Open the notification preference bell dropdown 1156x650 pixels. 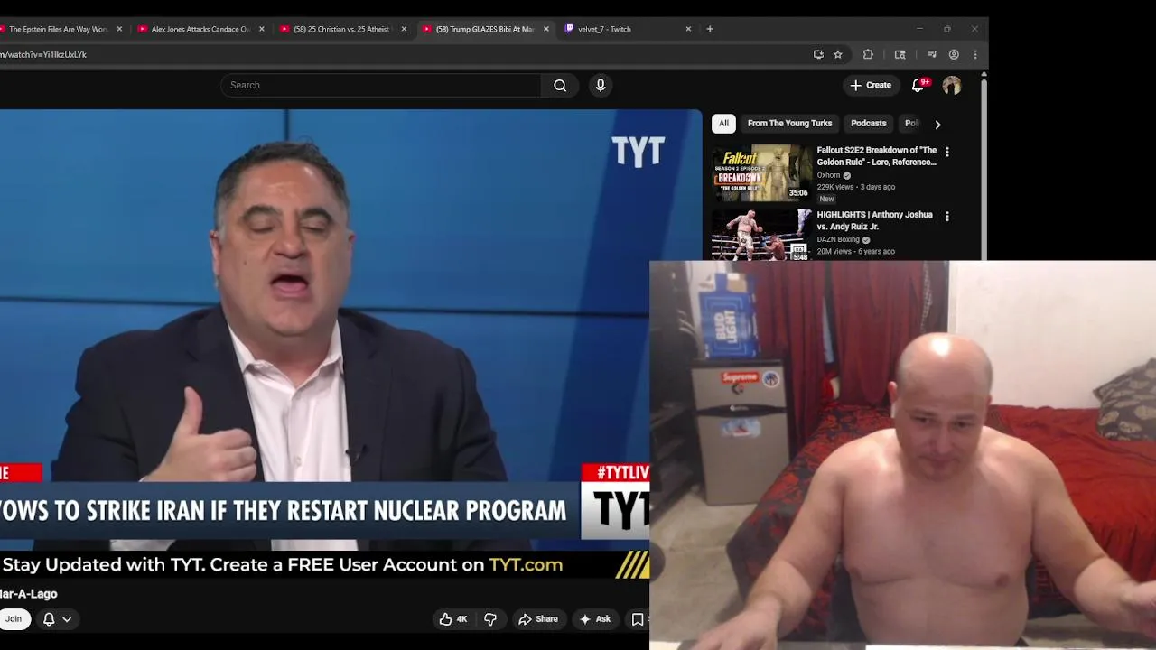coord(57,619)
